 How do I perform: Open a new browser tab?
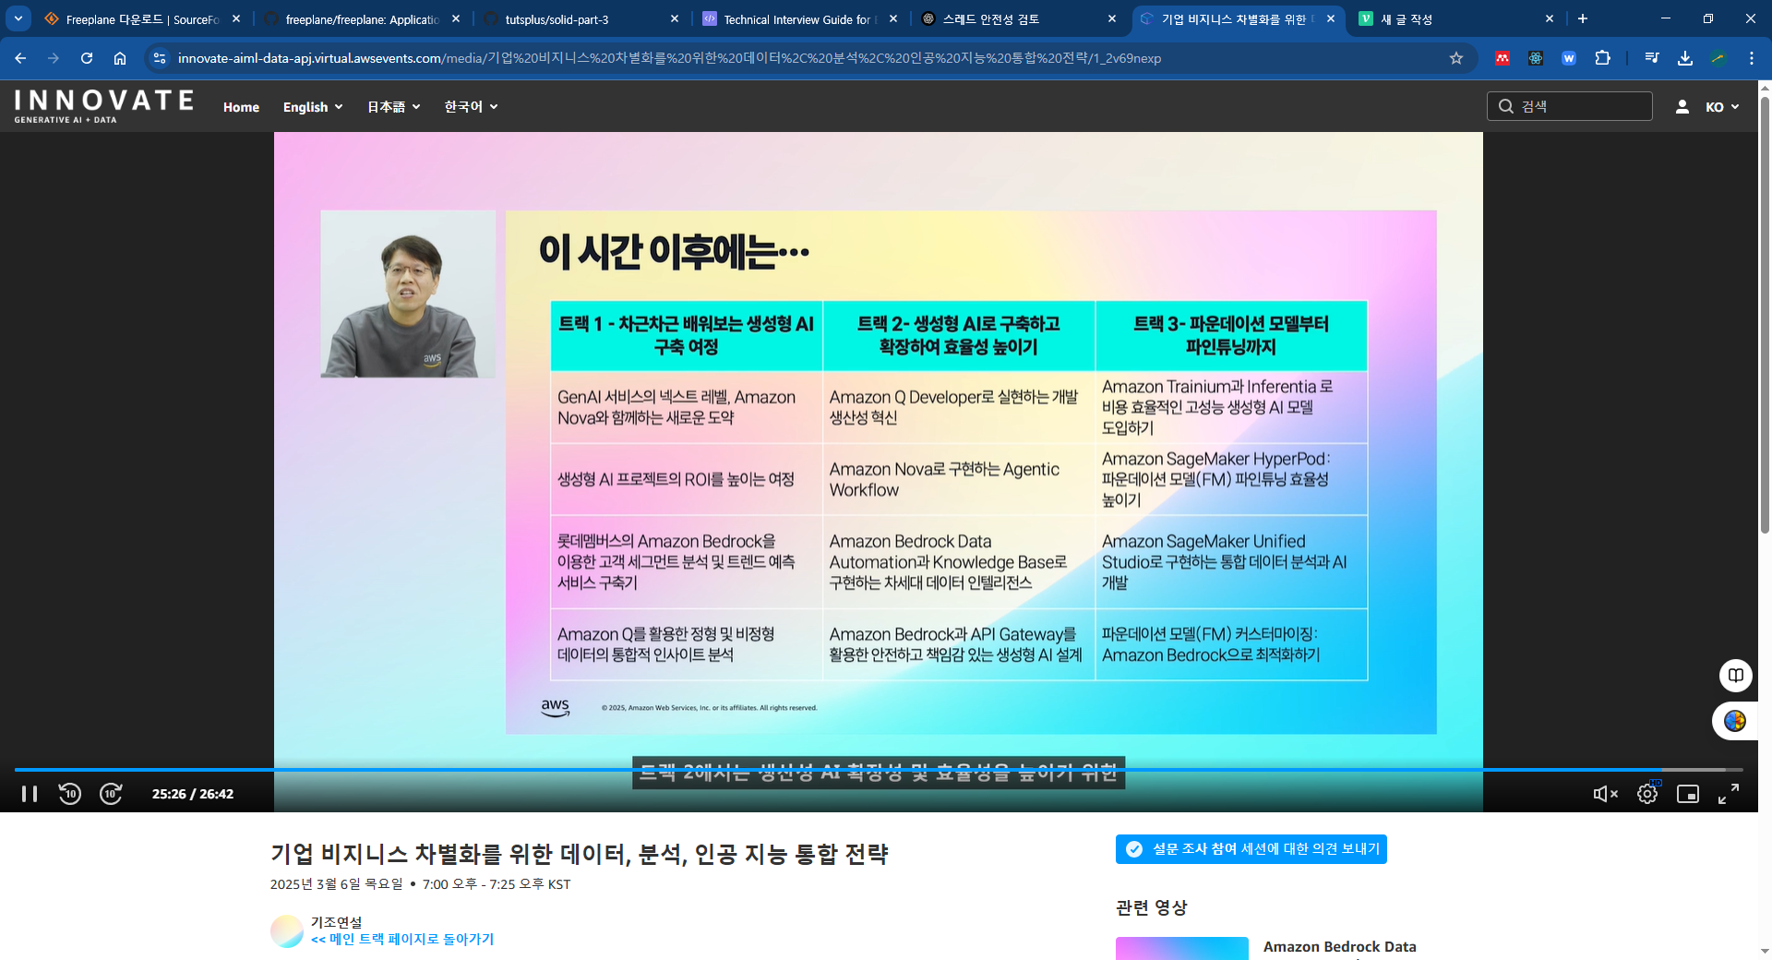pyautogui.click(x=1583, y=18)
